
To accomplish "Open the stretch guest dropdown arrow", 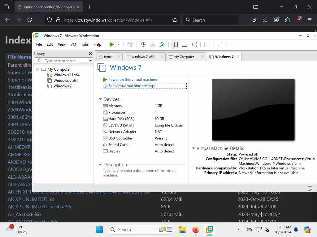I will coord(227,44).
